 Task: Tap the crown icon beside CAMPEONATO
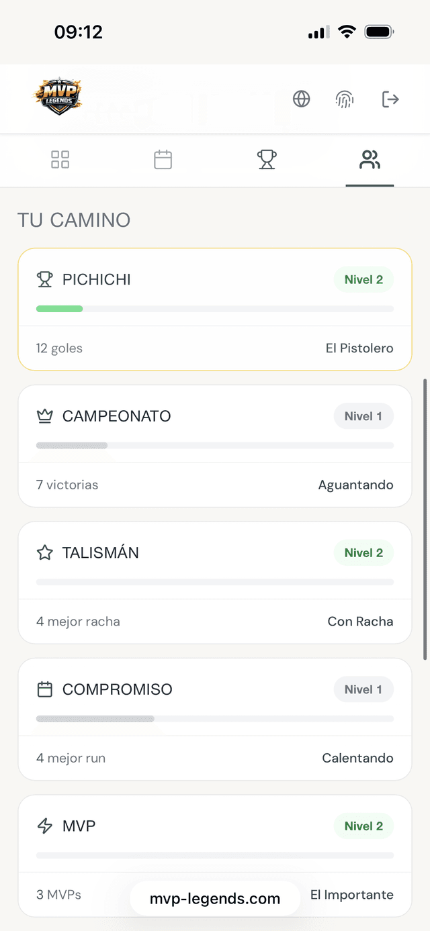(45, 416)
